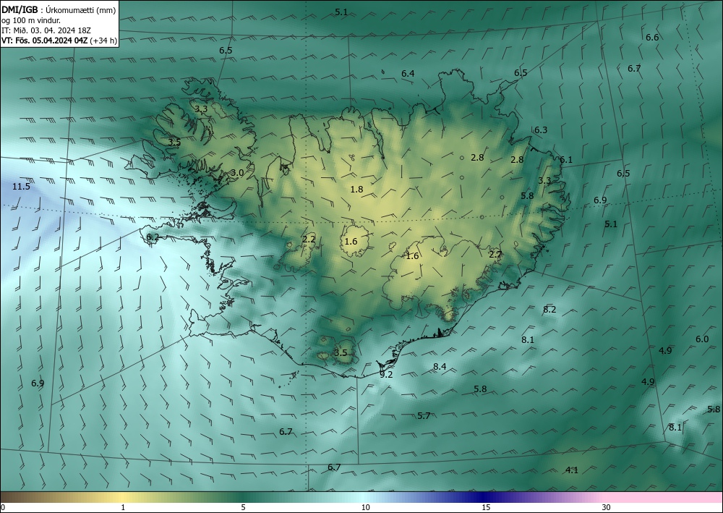Click the colorbar tick label '15'
The width and height of the screenshot is (723, 513).
[486, 507]
